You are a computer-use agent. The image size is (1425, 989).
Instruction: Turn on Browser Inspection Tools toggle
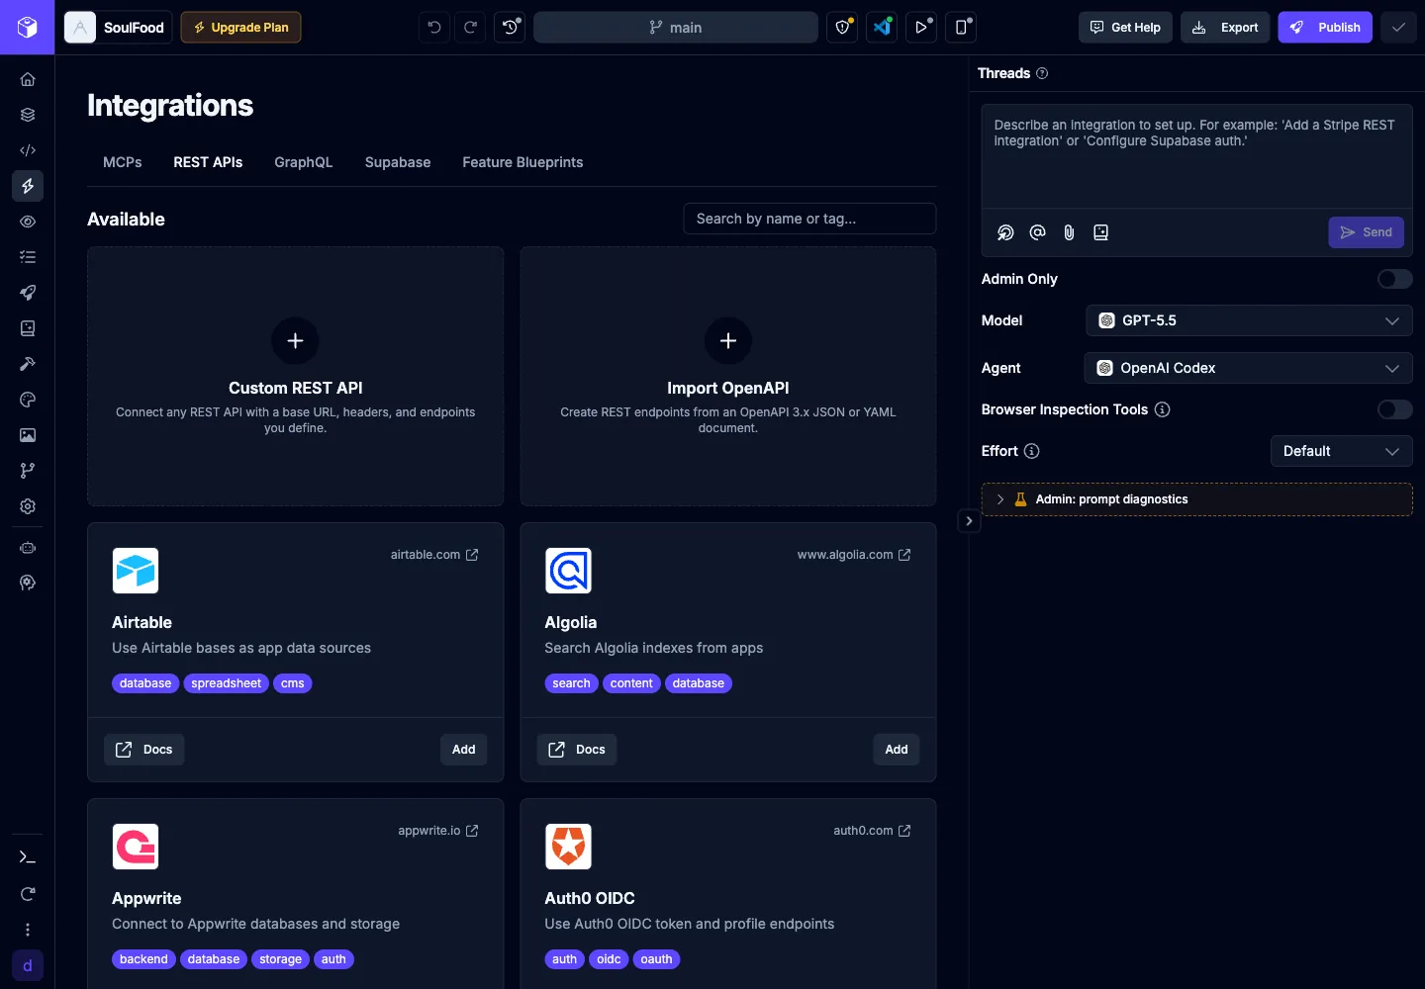(1394, 409)
